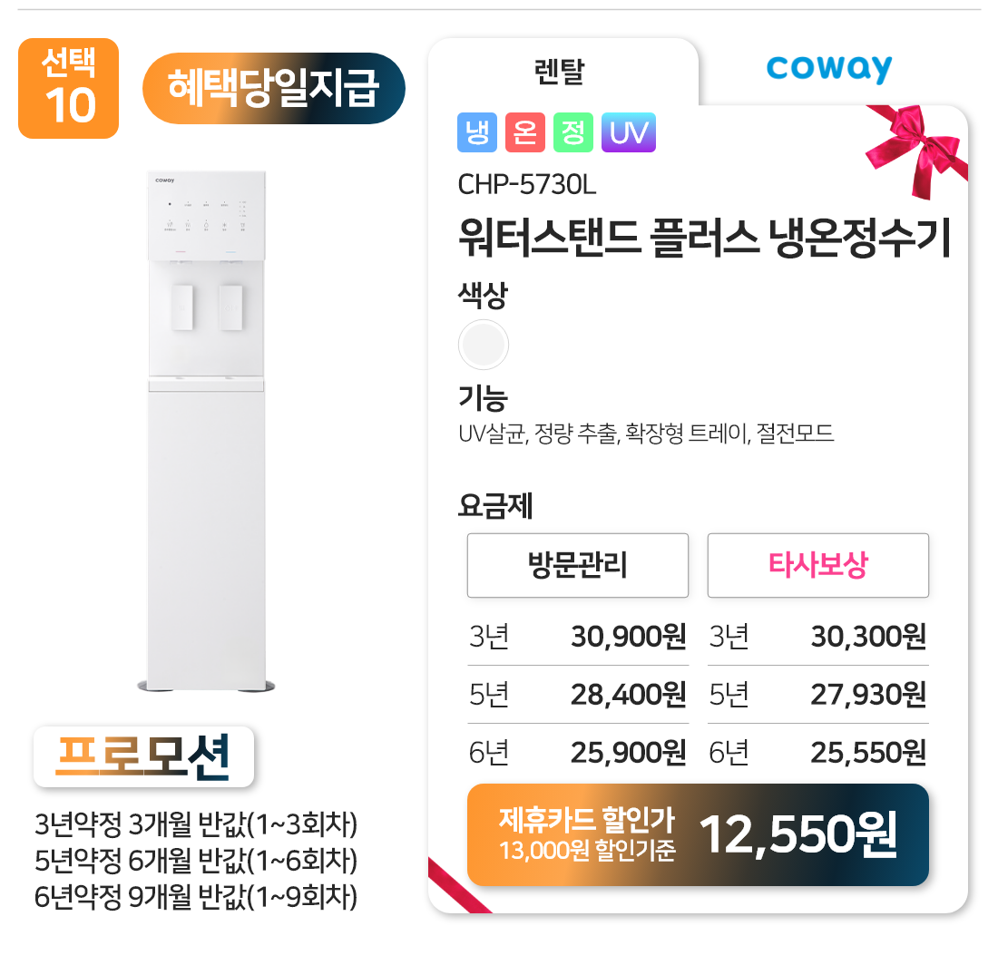Choose the white color swatch
This screenshot has width=998, height=965.
[484, 345]
